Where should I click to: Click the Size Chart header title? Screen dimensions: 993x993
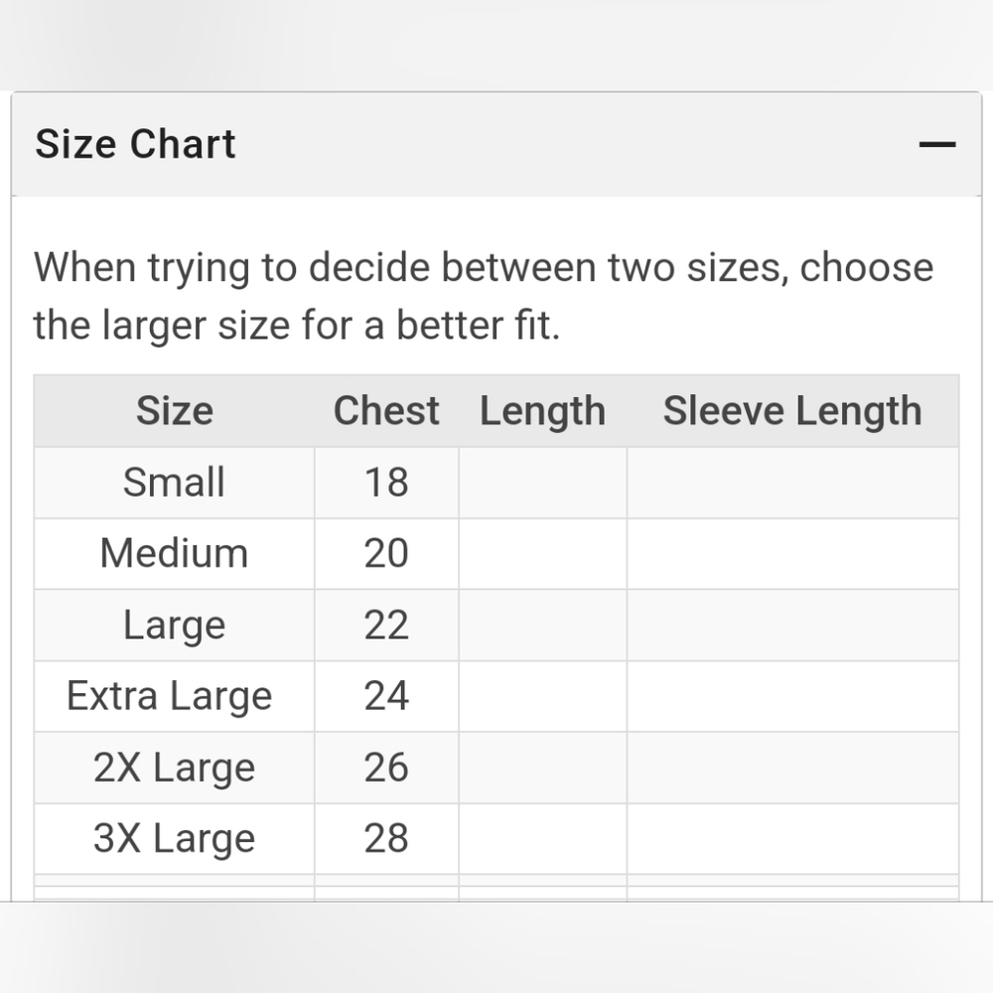click(x=135, y=144)
